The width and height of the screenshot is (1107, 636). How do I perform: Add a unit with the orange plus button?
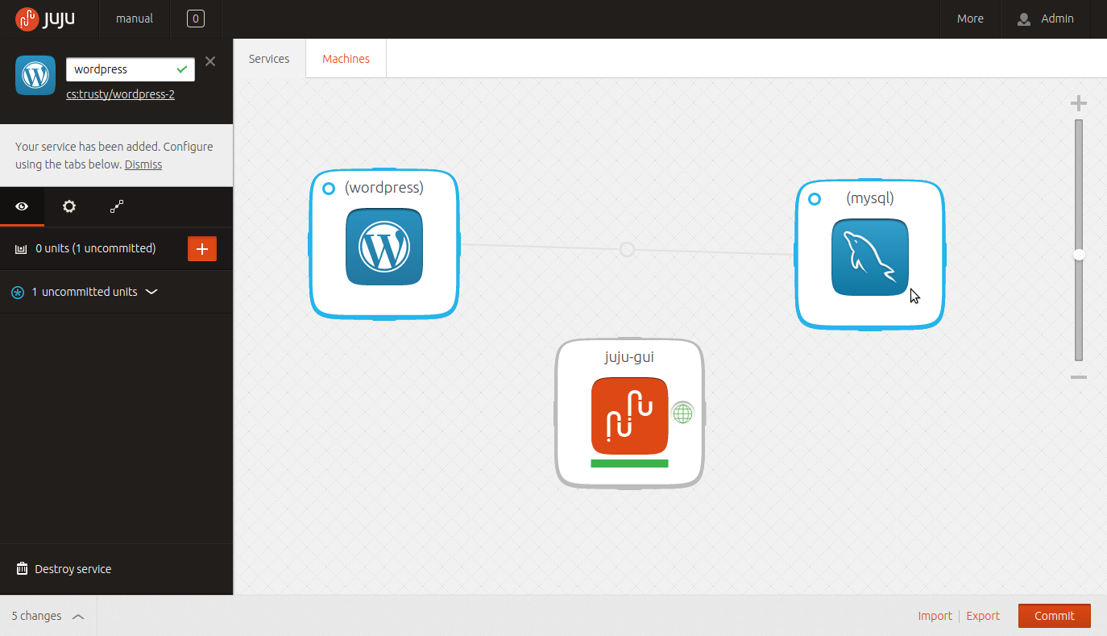coord(202,249)
